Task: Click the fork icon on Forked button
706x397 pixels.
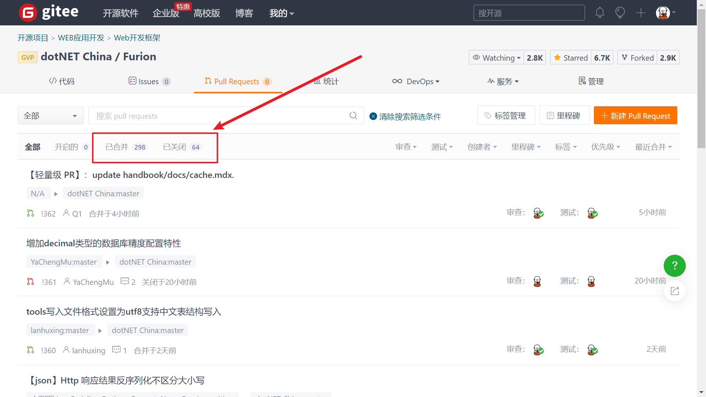Action: point(624,57)
